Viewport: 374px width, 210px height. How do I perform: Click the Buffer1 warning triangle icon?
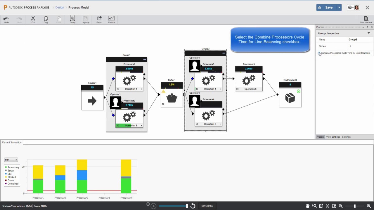pos(163,92)
